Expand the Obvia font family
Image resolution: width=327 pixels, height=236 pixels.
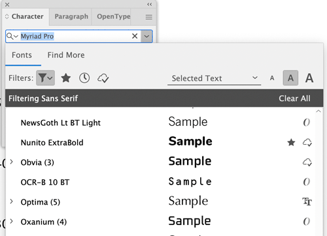[11, 162]
